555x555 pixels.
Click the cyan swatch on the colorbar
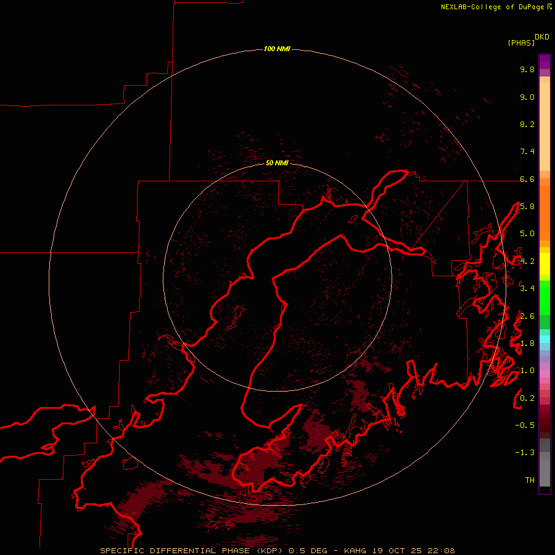(545, 339)
